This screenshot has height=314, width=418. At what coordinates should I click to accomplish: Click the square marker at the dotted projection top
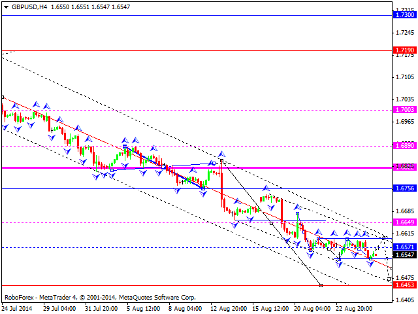point(384,237)
